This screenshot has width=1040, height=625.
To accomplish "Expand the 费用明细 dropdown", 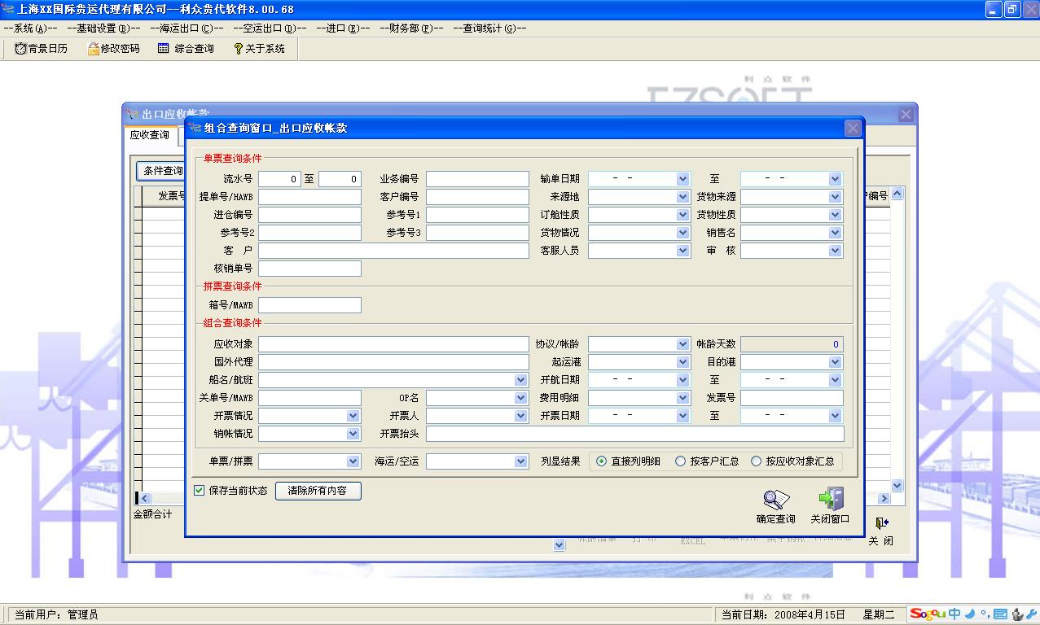I will 682,398.
